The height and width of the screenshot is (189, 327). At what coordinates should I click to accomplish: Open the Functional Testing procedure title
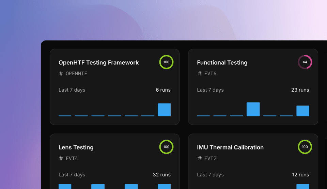coord(222,63)
